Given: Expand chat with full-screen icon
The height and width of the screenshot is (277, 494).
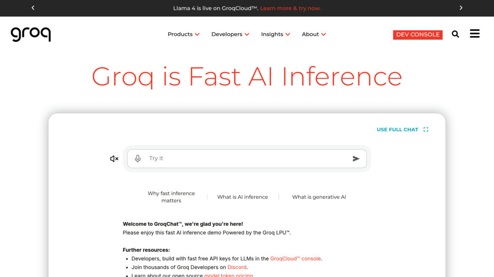Looking at the screenshot, I should pos(426,129).
